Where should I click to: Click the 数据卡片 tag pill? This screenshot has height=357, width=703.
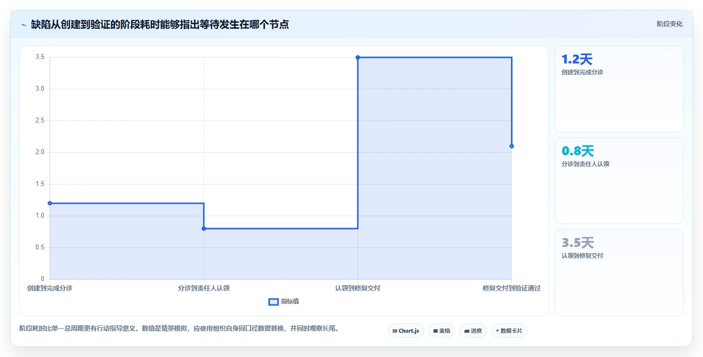(509, 331)
